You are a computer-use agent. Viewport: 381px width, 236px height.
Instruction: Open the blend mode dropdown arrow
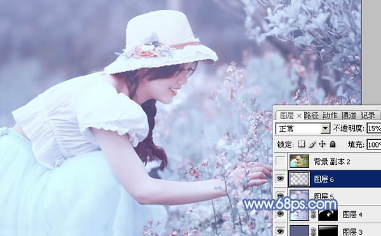[325, 128]
